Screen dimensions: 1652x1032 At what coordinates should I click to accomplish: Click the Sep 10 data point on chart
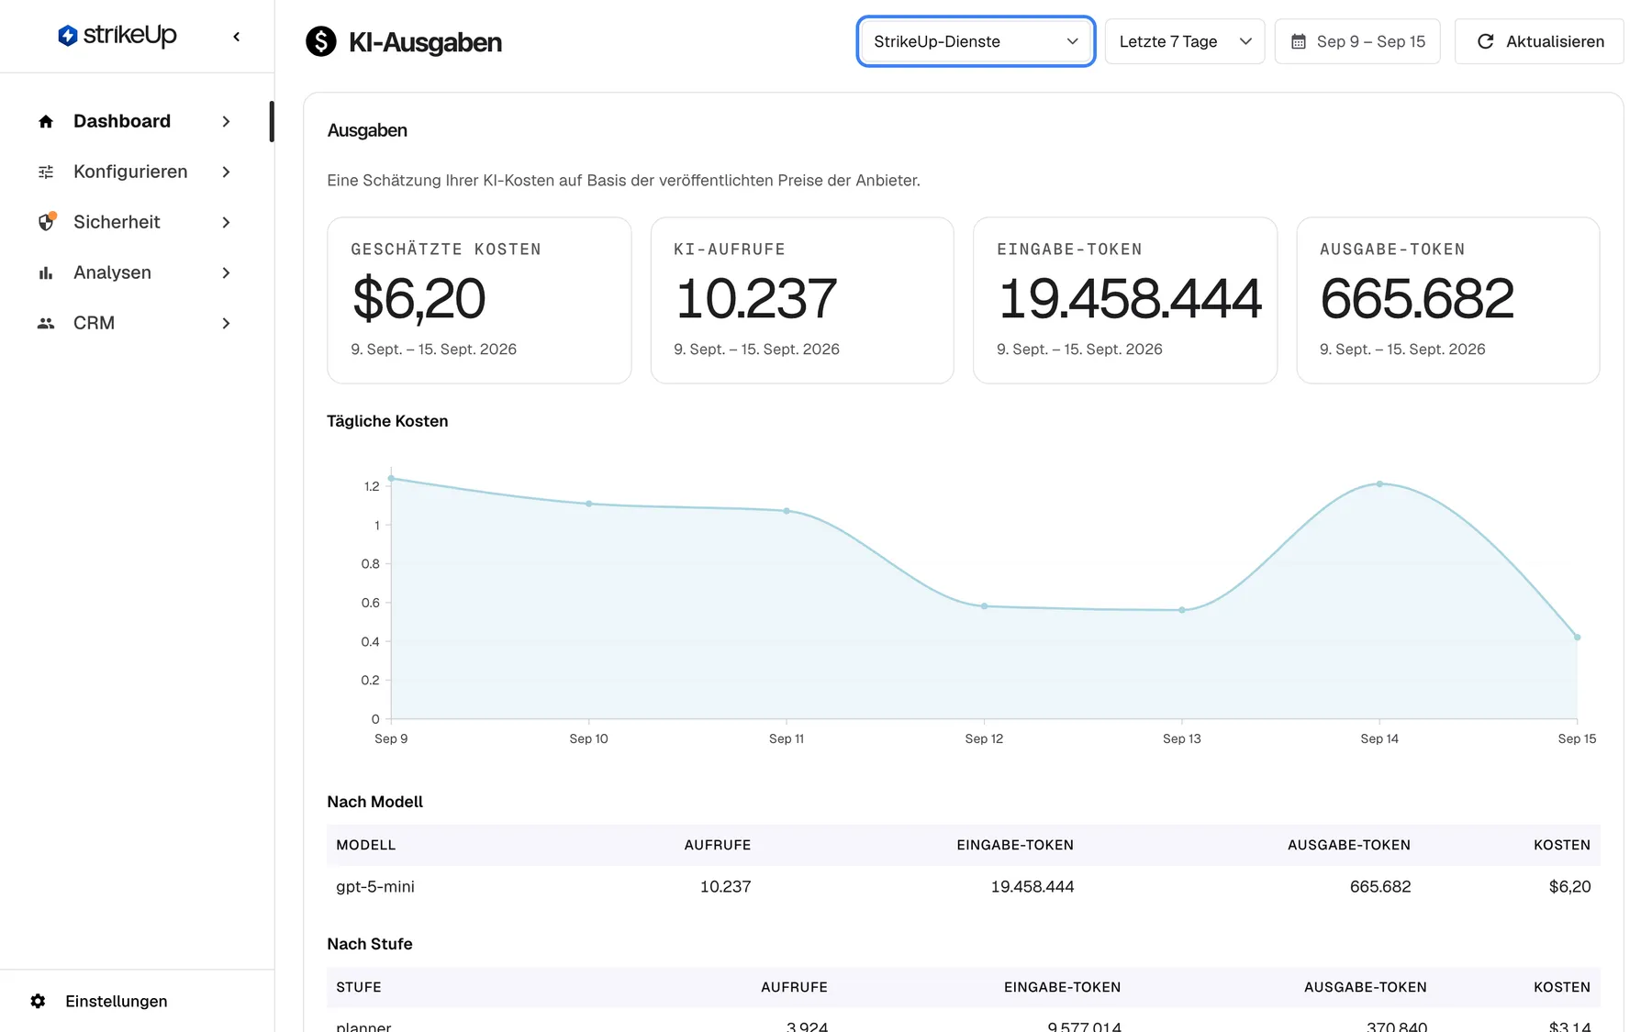pyautogui.click(x=589, y=504)
